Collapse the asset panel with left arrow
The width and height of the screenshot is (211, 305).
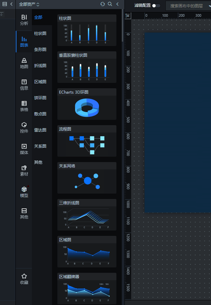click(x=117, y=4)
